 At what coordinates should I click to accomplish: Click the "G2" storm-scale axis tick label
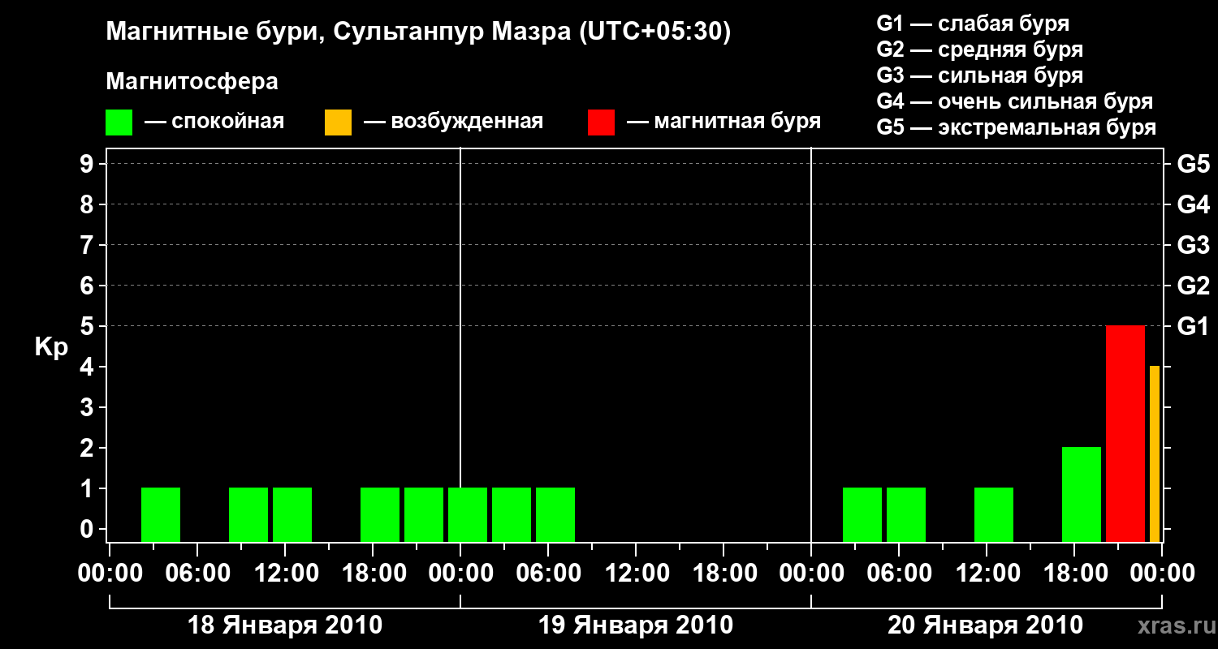click(x=1194, y=286)
